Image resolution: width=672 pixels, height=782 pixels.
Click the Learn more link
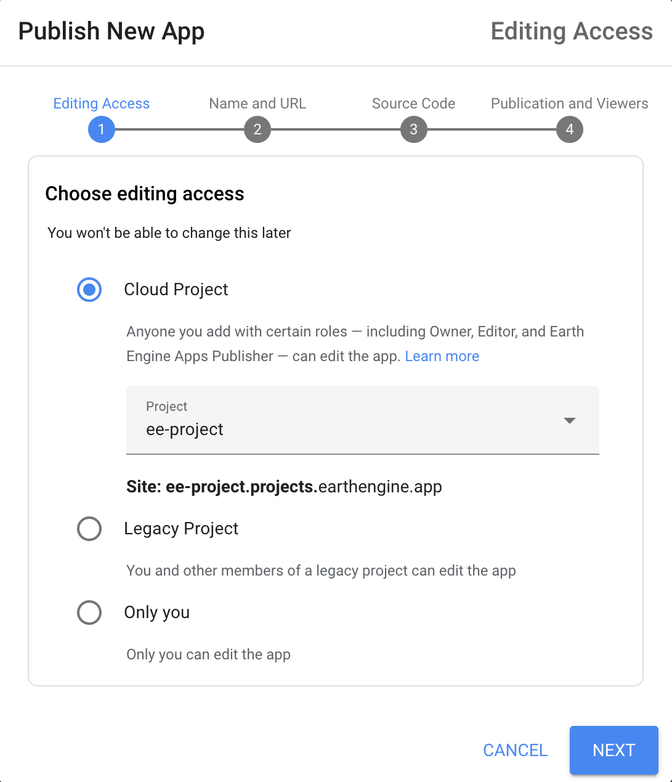click(x=442, y=356)
